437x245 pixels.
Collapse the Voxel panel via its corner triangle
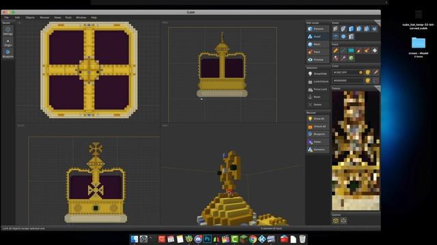pyautogui.click(x=378, y=22)
